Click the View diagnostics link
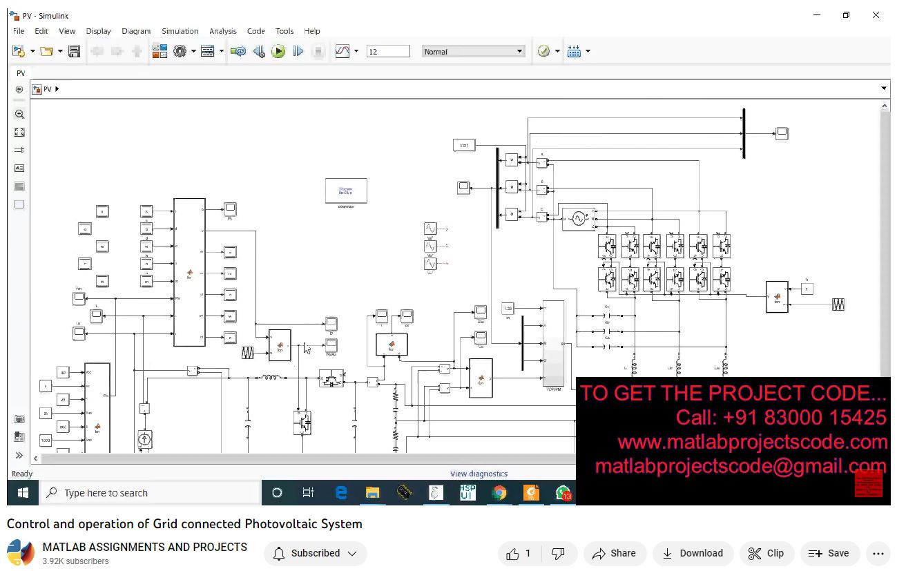The image size is (897, 571). (479, 474)
